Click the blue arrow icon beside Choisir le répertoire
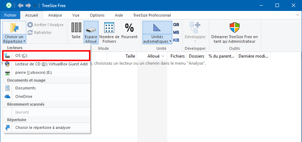 7,128
